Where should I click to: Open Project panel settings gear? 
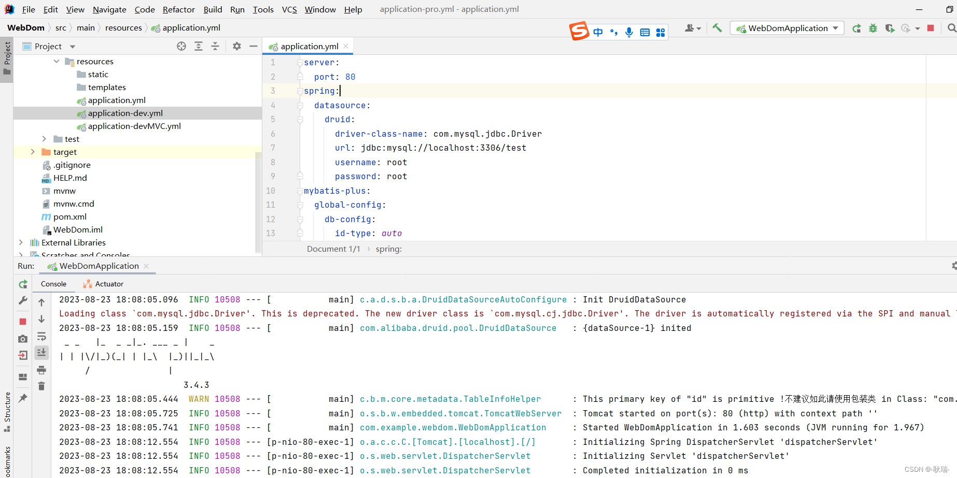(x=237, y=46)
